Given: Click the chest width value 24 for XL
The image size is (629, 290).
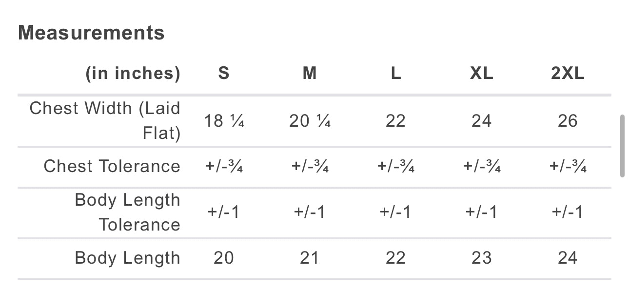Looking at the screenshot, I should [481, 121].
